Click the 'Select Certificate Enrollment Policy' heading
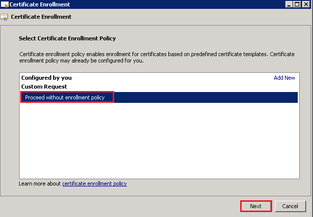The image size is (313, 217). [x=67, y=38]
